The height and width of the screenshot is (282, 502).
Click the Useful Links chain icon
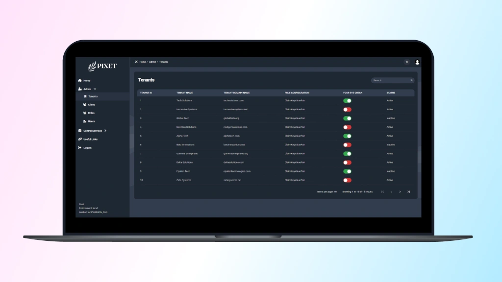click(80, 139)
